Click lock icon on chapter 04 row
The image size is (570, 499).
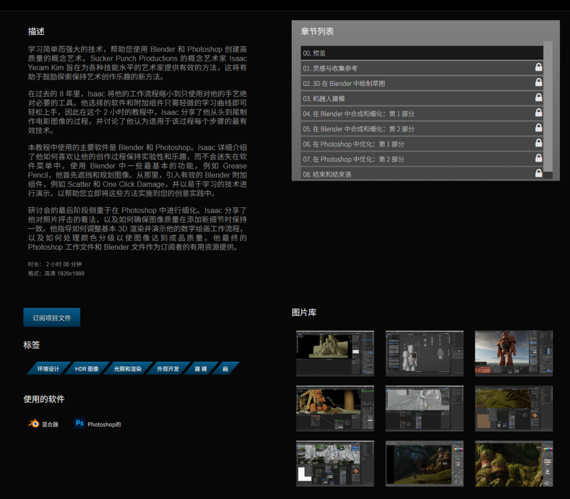point(538,113)
